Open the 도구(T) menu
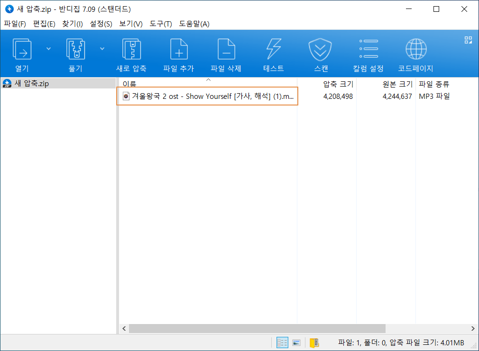 161,24
